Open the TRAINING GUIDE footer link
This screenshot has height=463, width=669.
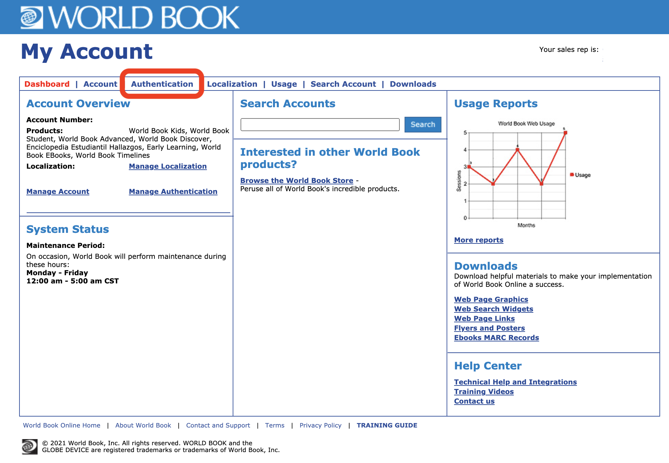[x=387, y=425]
